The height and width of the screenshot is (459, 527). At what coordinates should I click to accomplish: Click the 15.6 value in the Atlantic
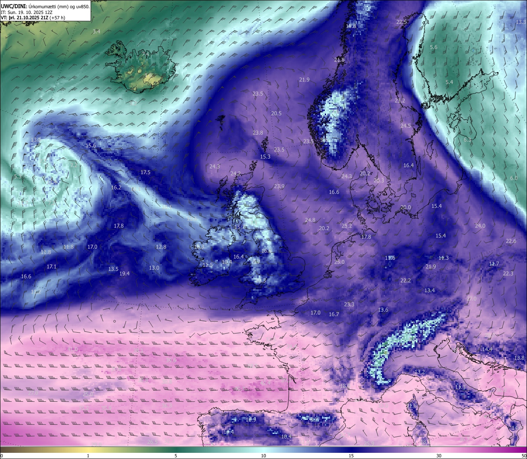pos(91,145)
